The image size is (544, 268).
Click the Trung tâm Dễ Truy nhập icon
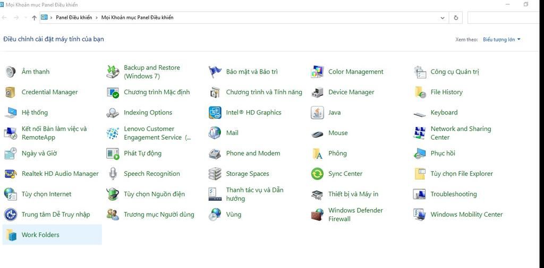pos(11,215)
